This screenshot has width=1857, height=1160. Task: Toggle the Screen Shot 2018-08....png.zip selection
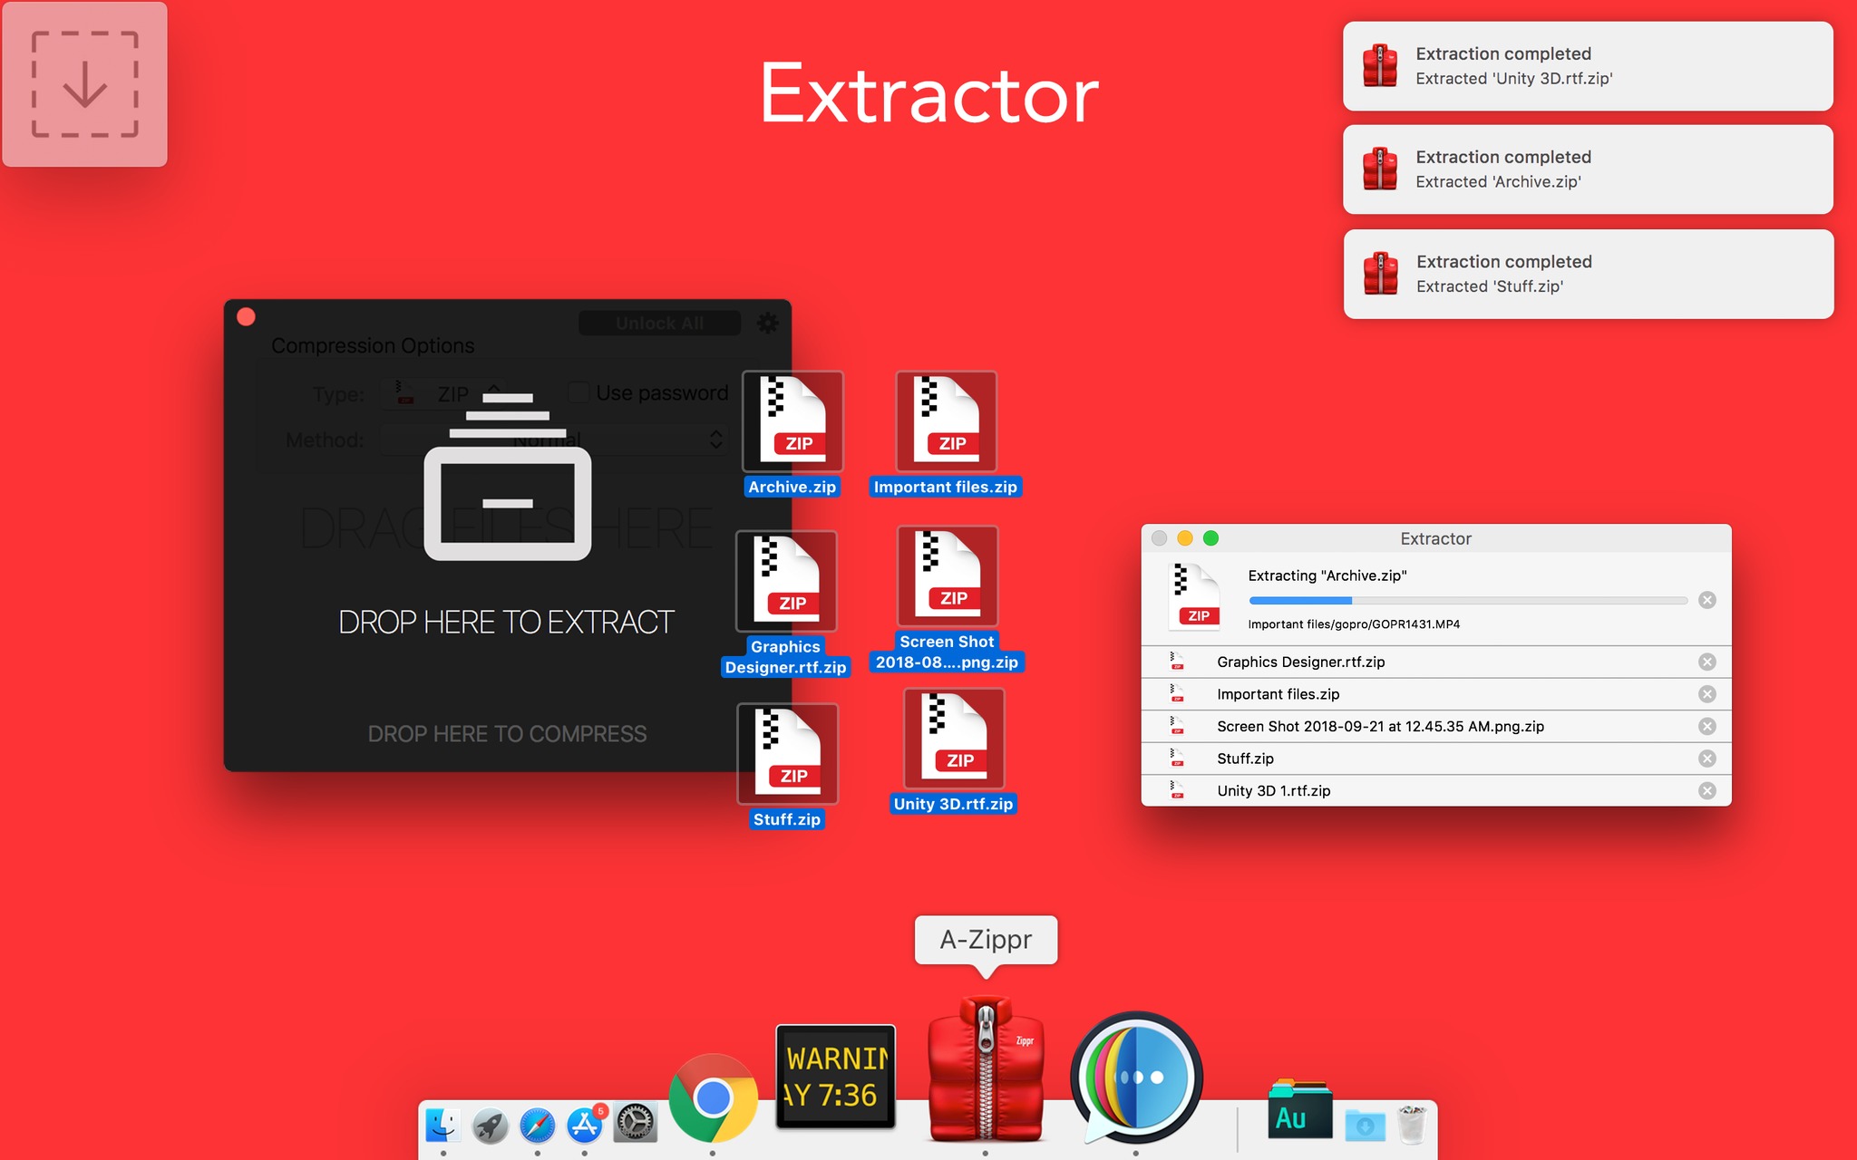coord(948,574)
